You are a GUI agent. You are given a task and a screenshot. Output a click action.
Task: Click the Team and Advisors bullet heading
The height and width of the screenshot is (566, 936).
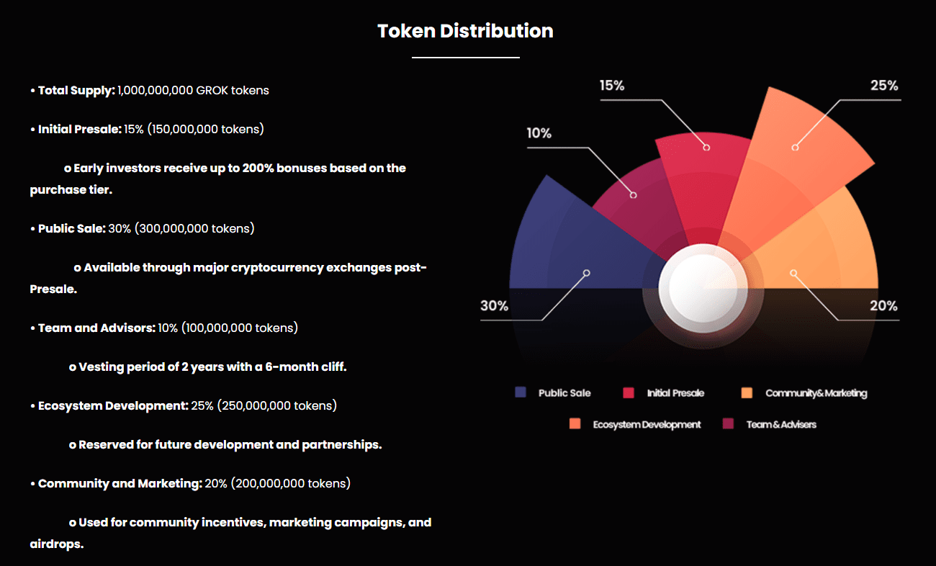[96, 328]
